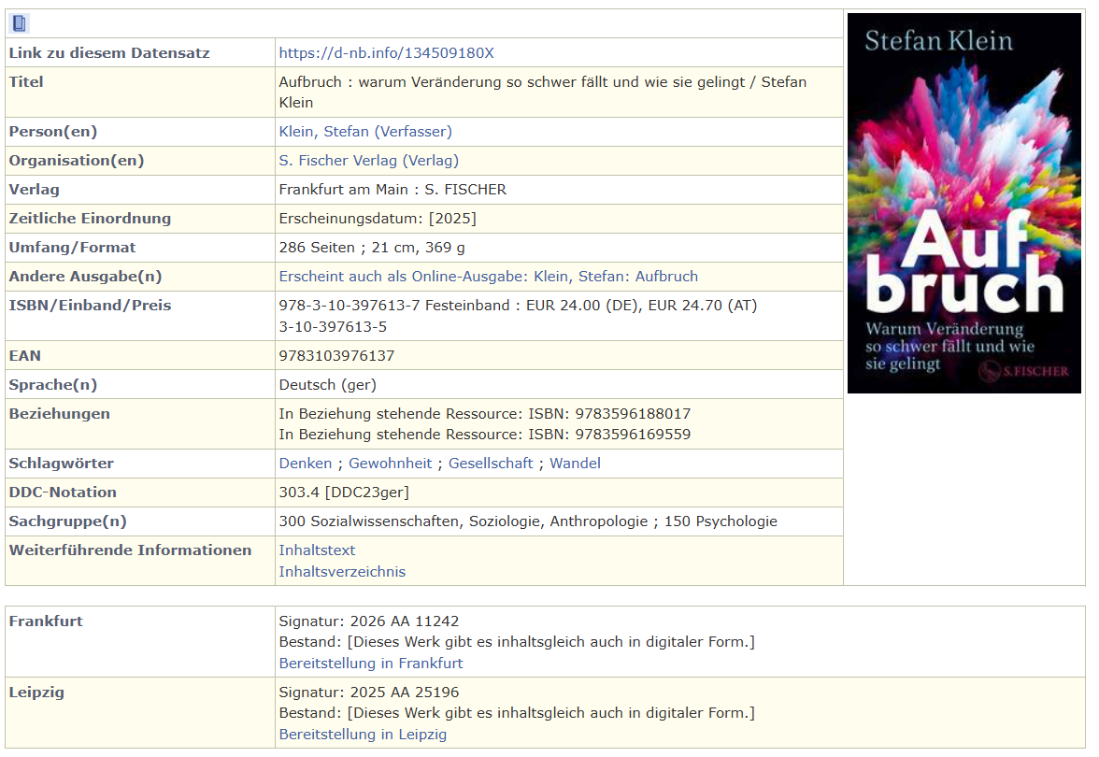The image size is (1099, 757).
Task: Click the 'Leipzig' location label
Action: coord(36,693)
